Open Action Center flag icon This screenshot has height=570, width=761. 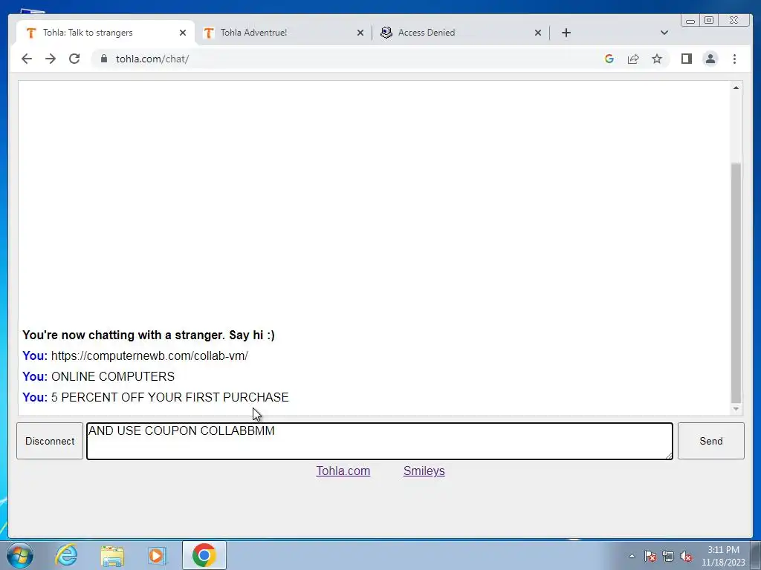(650, 556)
